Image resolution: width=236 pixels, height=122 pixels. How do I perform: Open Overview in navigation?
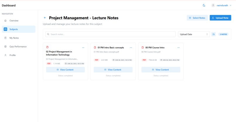[18, 21]
